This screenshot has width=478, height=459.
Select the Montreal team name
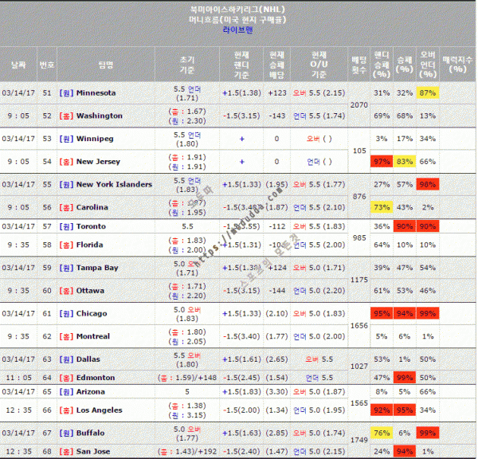coord(93,336)
